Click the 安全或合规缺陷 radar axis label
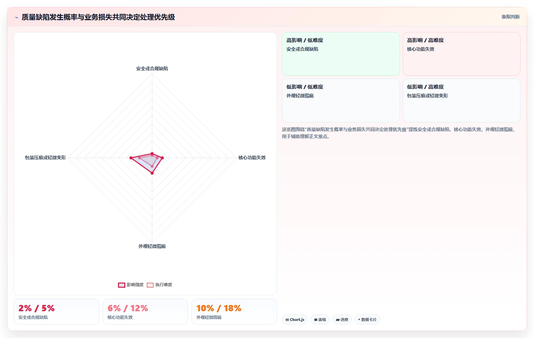This screenshot has width=534, height=338. coord(152,69)
